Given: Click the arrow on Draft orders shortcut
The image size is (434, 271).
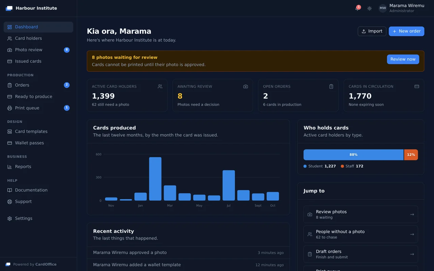Looking at the screenshot, I should coord(412,254).
